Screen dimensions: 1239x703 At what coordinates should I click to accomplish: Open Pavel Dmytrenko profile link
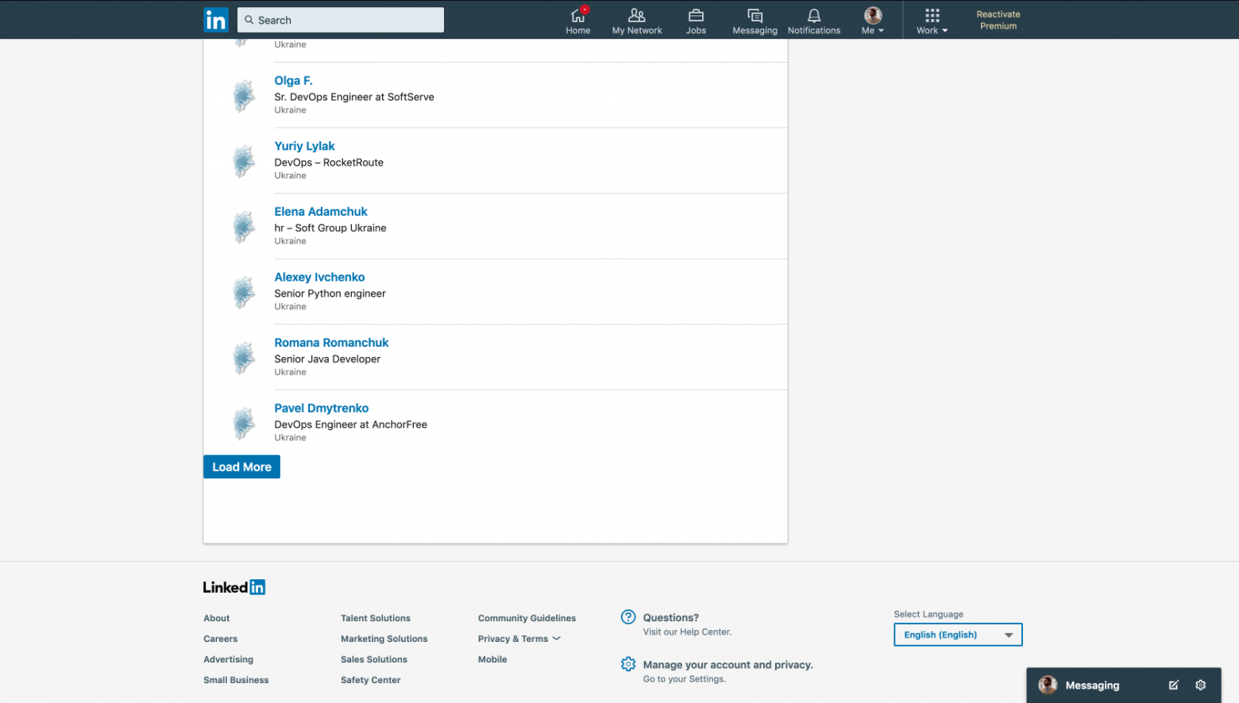[x=322, y=408]
